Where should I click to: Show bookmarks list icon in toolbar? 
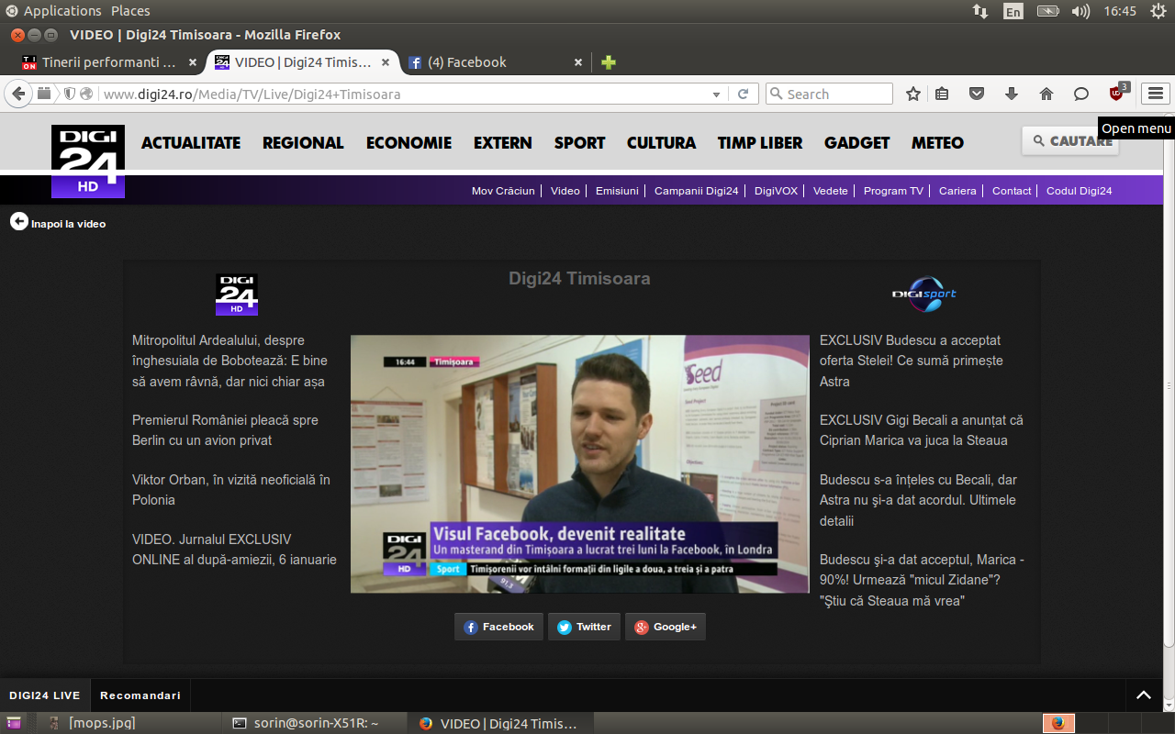pos(942,94)
